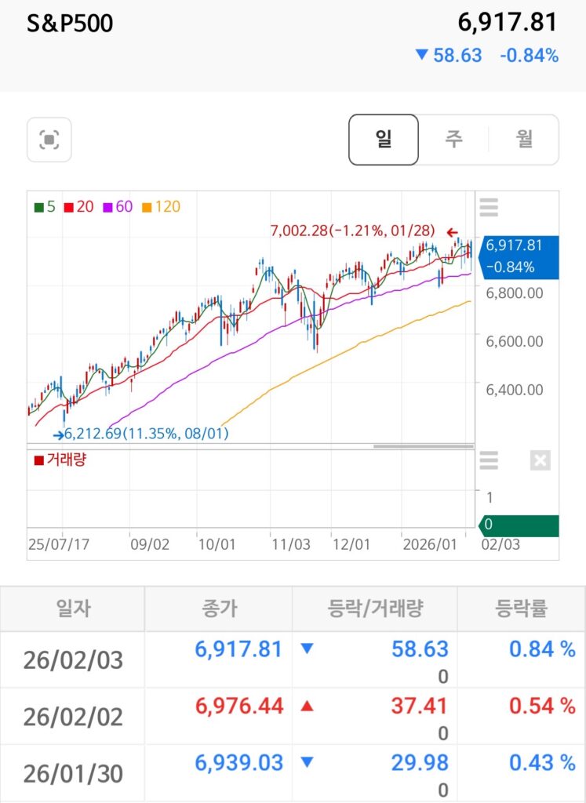
Task: Open the price chart hamburger menu
Action: pyautogui.click(x=489, y=208)
